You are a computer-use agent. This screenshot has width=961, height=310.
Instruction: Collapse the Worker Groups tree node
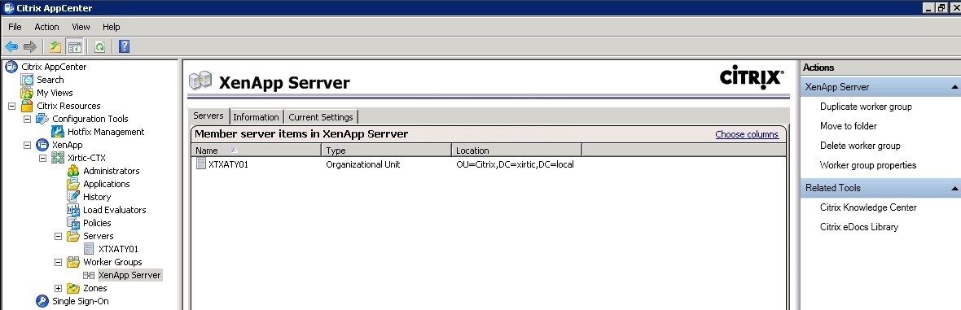point(58,262)
